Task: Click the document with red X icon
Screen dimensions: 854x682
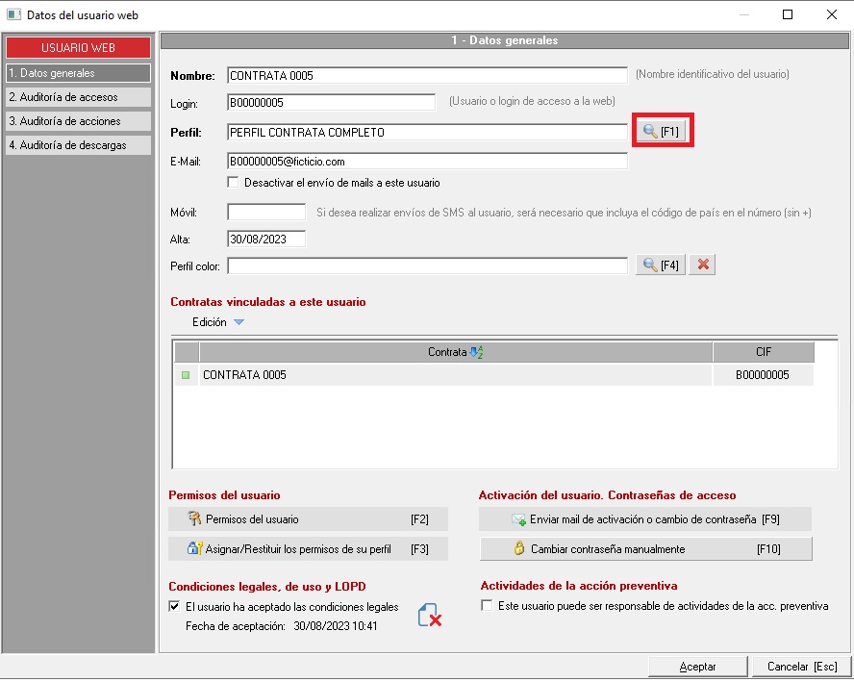Action: click(x=429, y=616)
